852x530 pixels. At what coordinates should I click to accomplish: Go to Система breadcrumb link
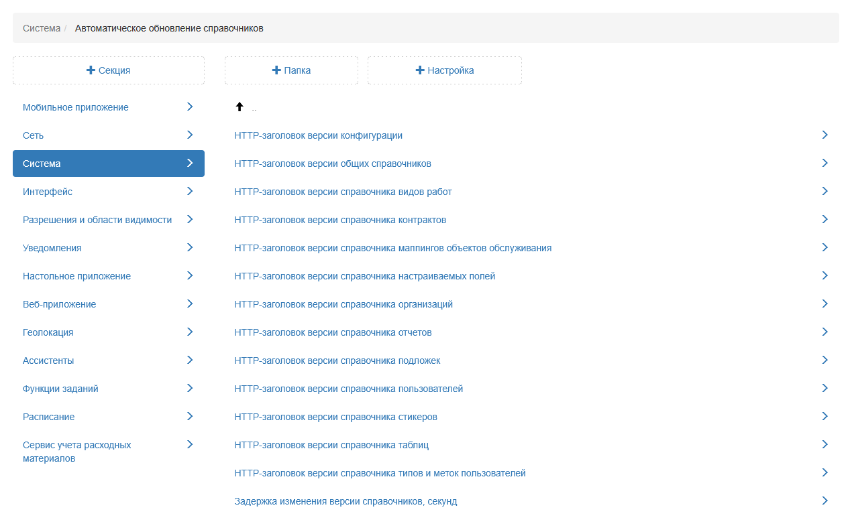(42, 28)
